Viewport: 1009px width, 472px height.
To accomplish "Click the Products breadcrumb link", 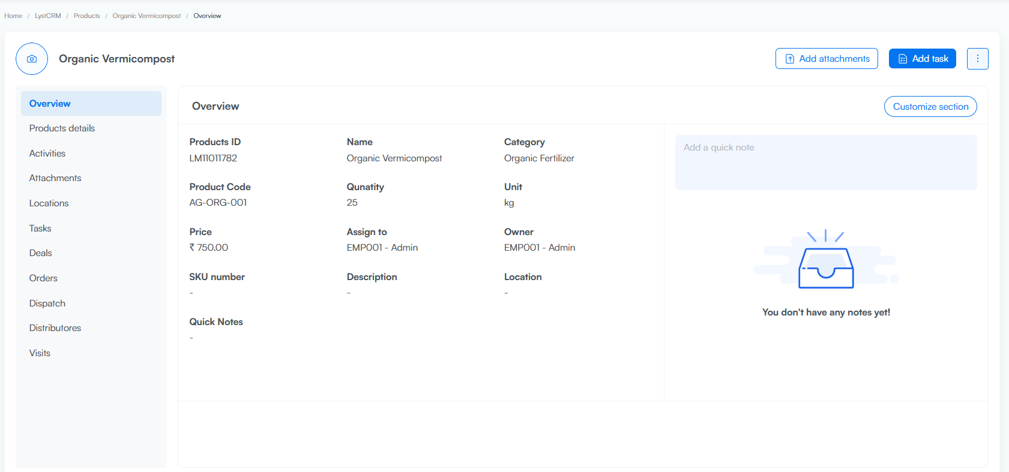I will coord(87,16).
